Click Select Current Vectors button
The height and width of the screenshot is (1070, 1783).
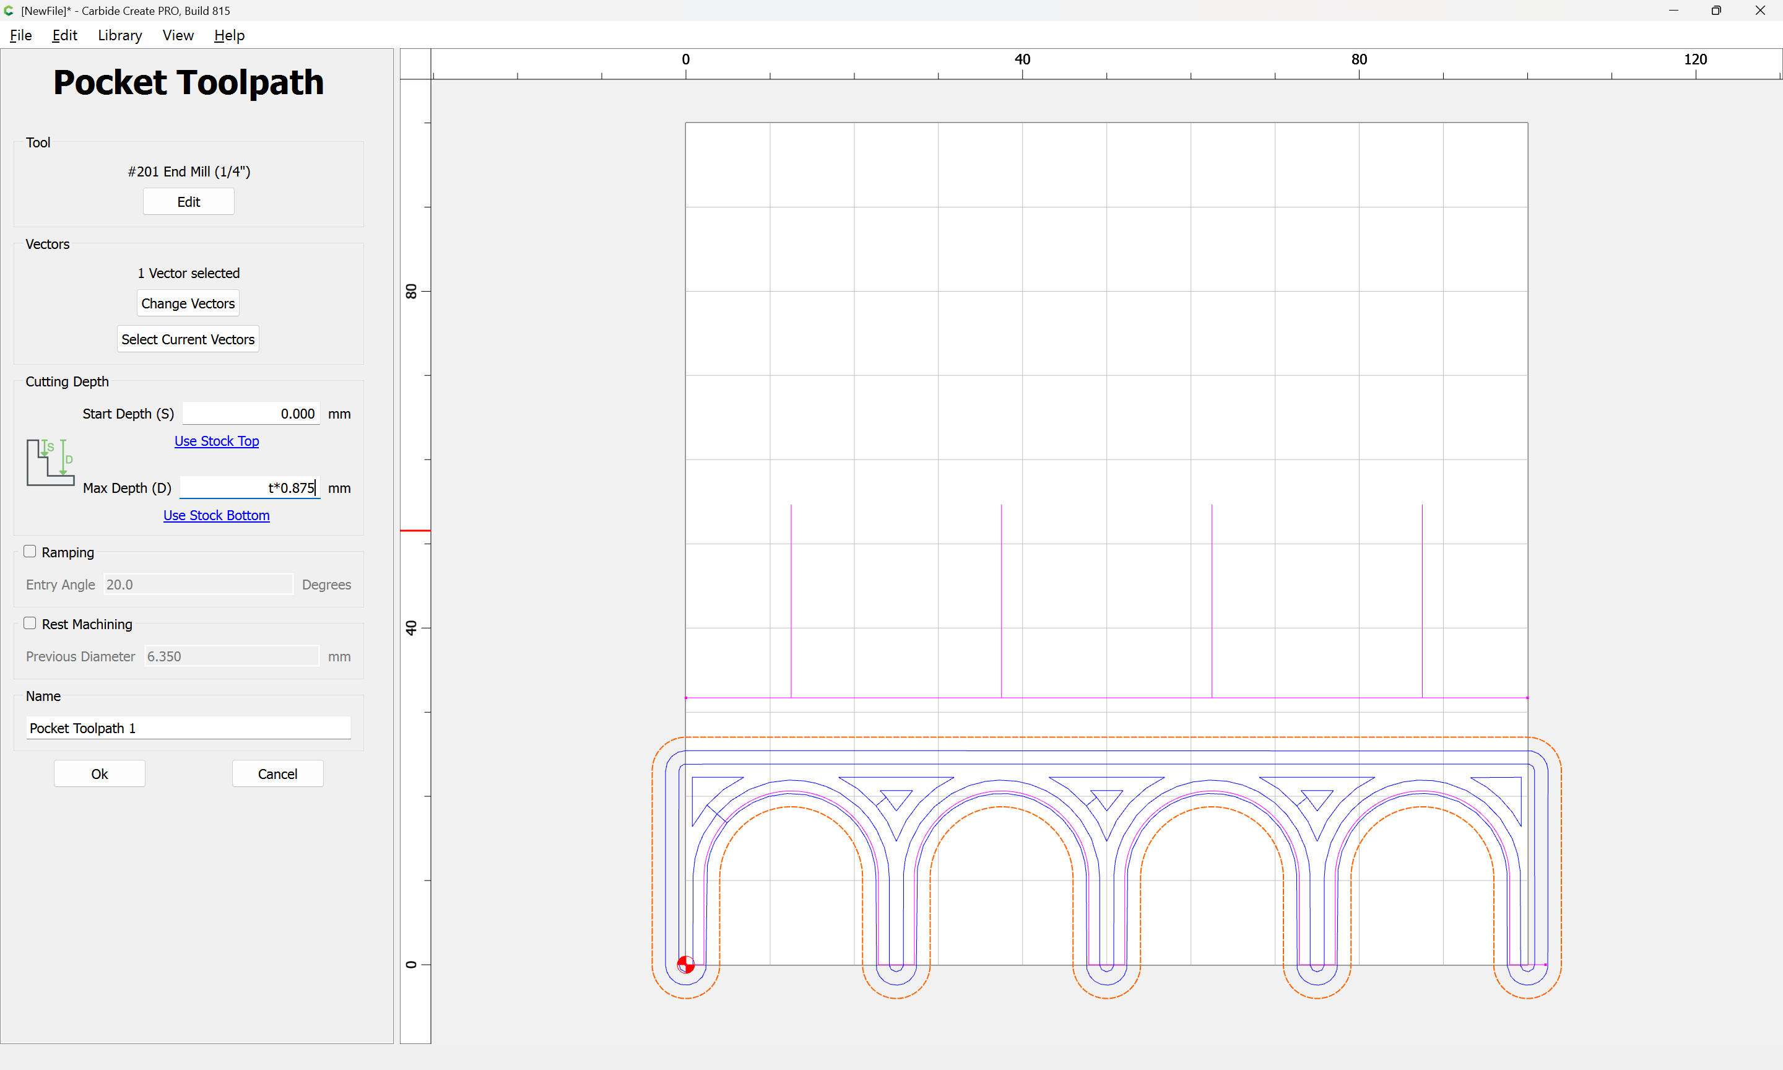click(x=188, y=339)
